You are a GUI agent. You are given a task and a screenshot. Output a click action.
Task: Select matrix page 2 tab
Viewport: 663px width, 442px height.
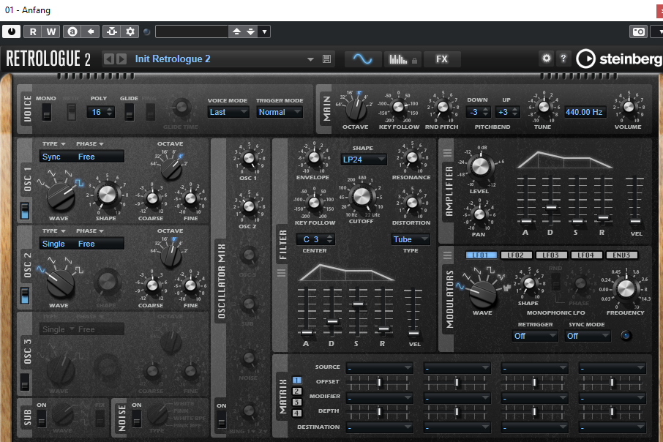click(297, 392)
